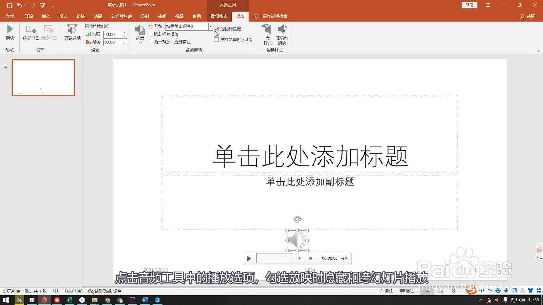Enable 播放完毕返回开头 option

point(216,39)
